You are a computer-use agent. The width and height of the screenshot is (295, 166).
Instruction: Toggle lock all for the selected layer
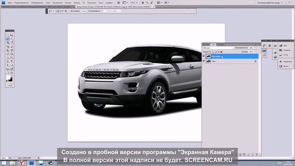(x=221, y=52)
